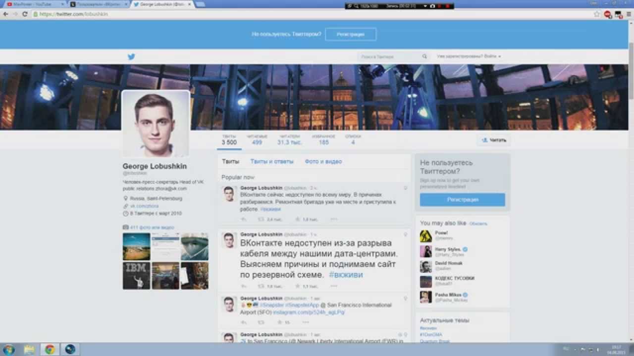Favorite the San Francisco Airport Snapster tweet
The height and width of the screenshot is (356, 634).
[280, 322]
